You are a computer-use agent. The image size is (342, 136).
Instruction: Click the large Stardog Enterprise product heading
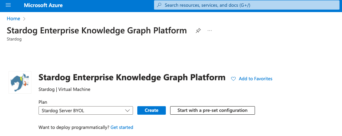point(132,77)
